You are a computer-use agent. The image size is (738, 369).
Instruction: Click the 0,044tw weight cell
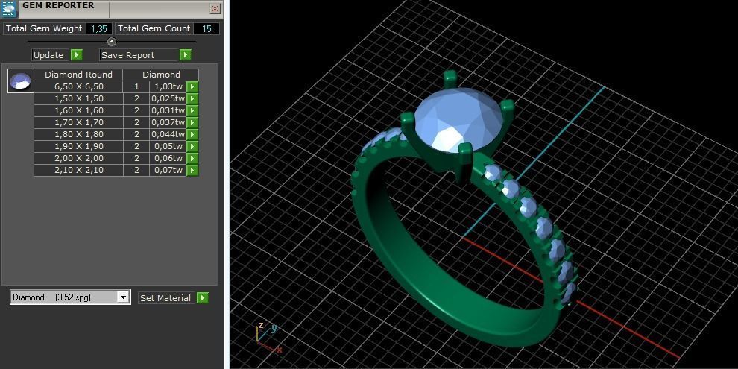pos(168,135)
